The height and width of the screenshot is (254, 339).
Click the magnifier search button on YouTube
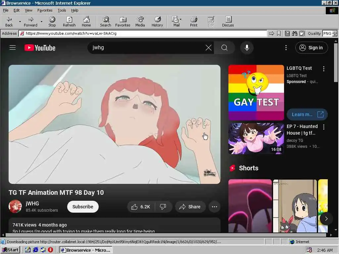[224, 48]
